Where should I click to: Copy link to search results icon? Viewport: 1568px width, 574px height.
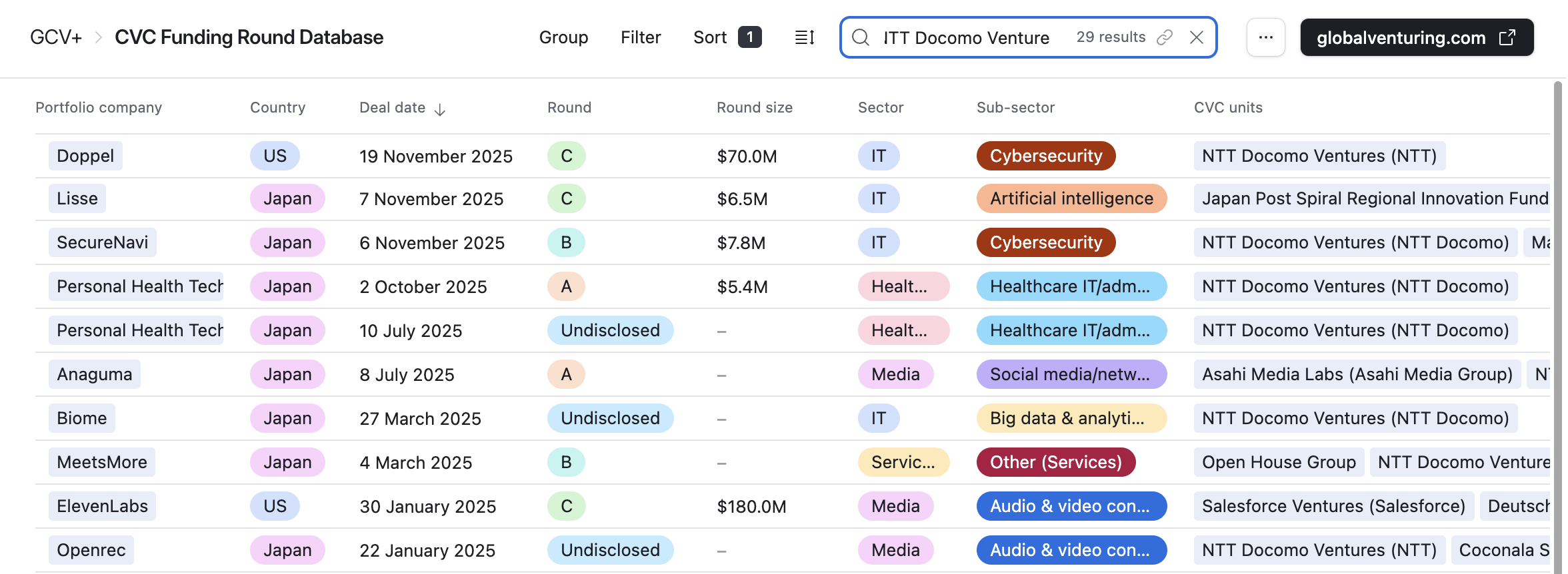tap(1165, 37)
